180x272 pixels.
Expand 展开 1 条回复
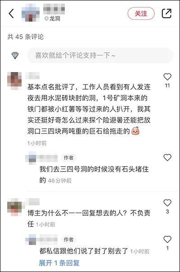coord(59,263)
